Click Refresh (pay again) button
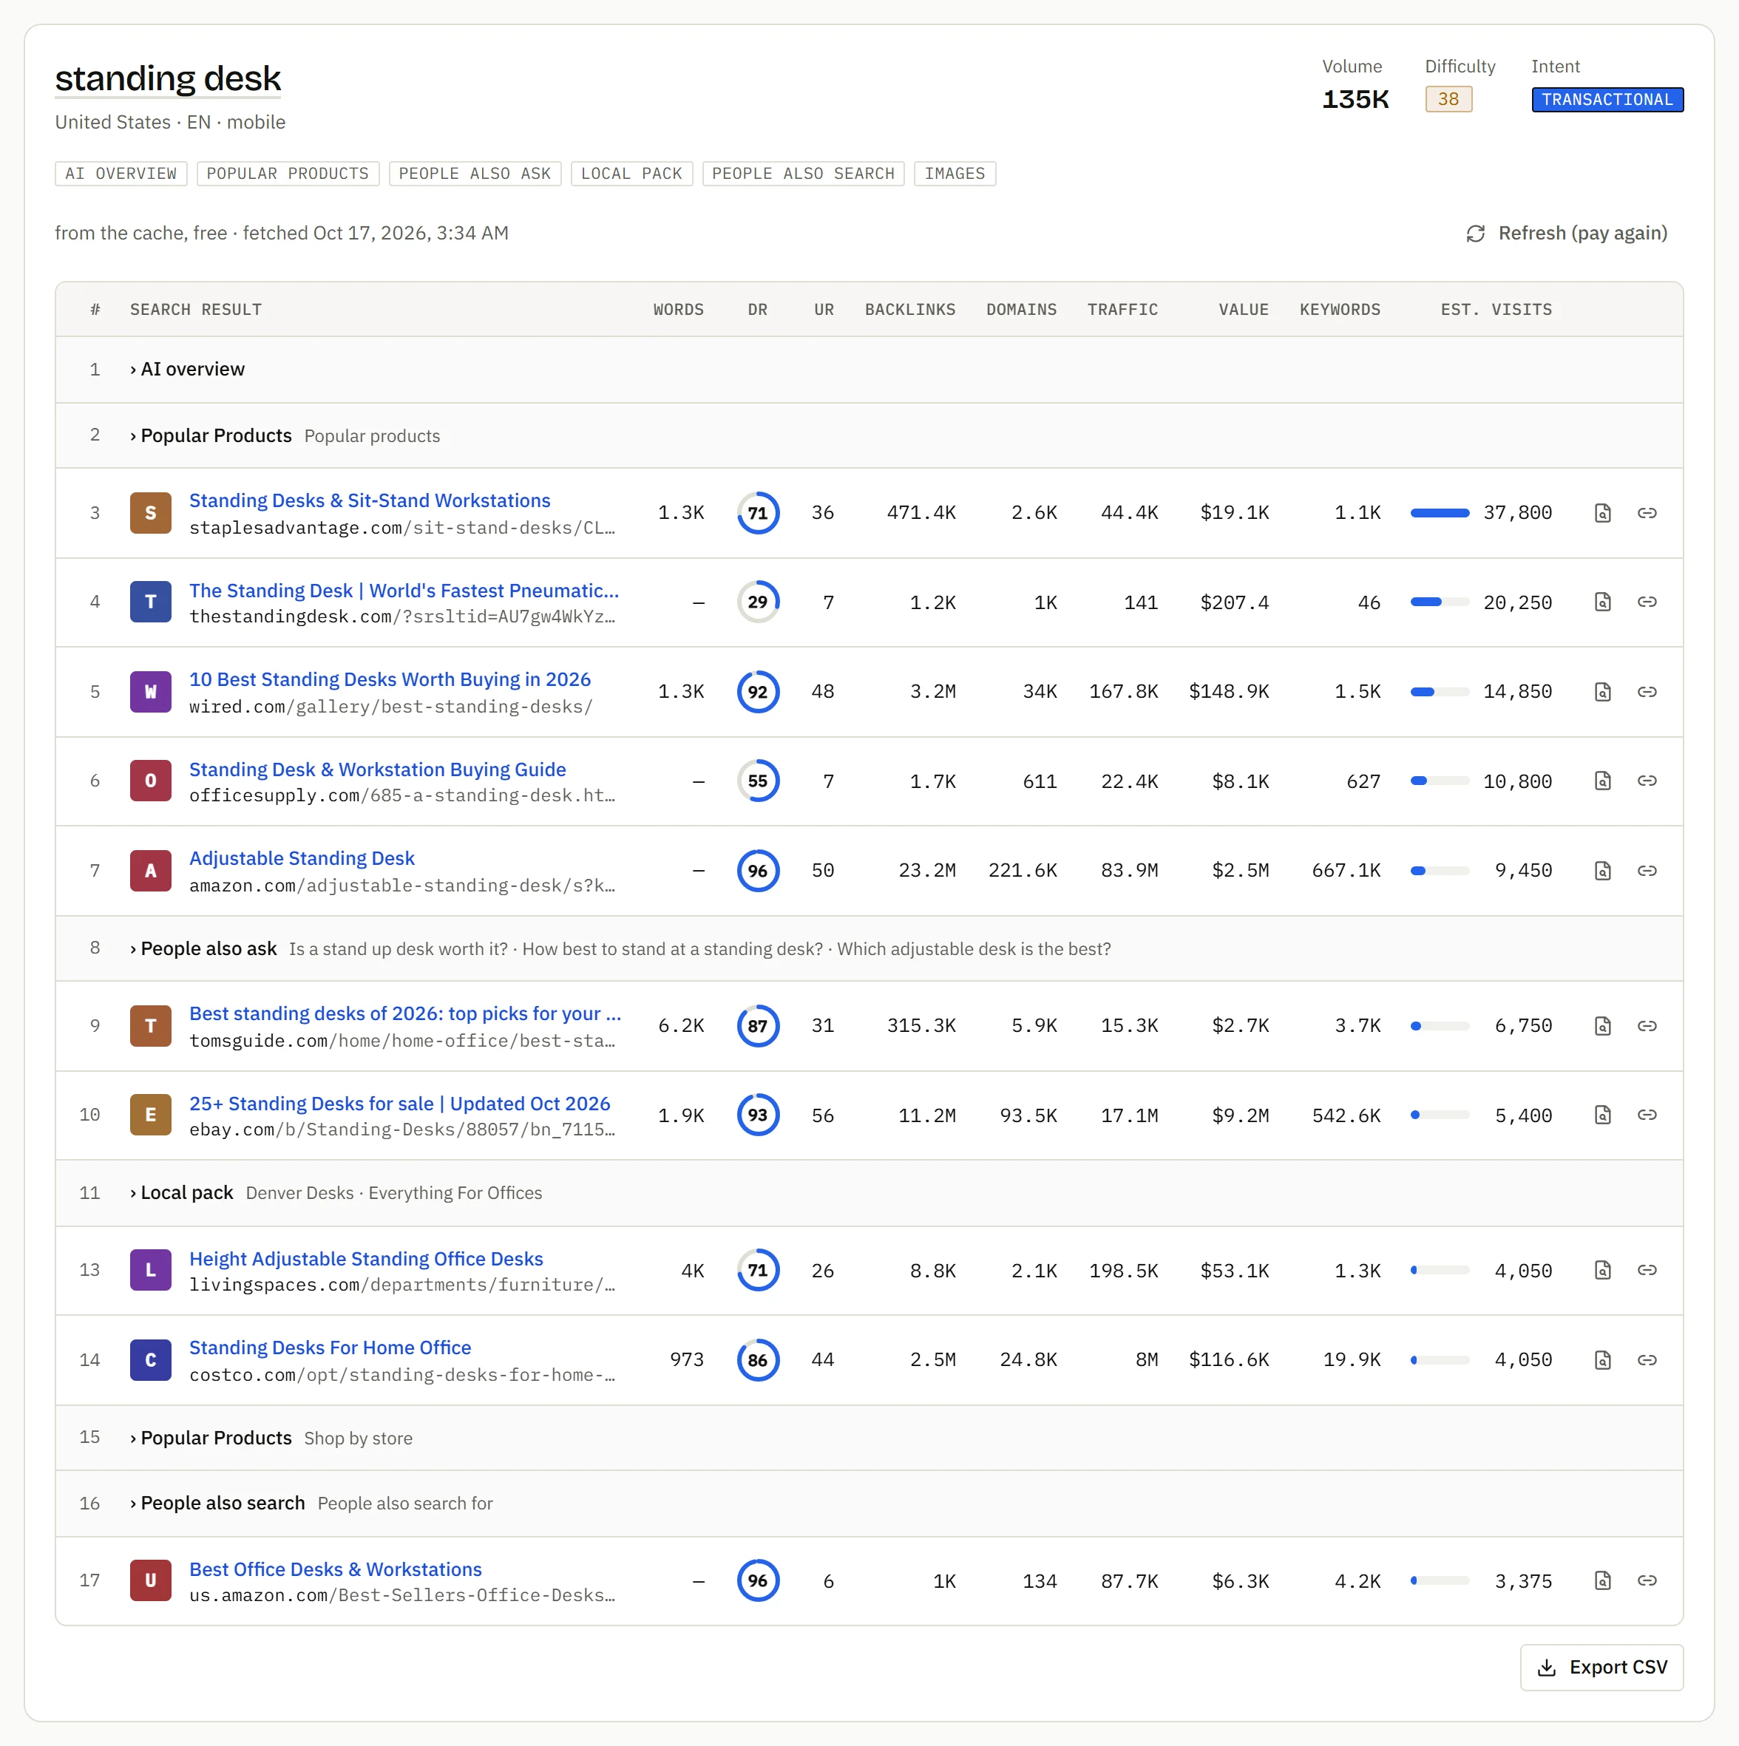The height and width of the screenshot is (1746, 1739). tap(1567, 233)
